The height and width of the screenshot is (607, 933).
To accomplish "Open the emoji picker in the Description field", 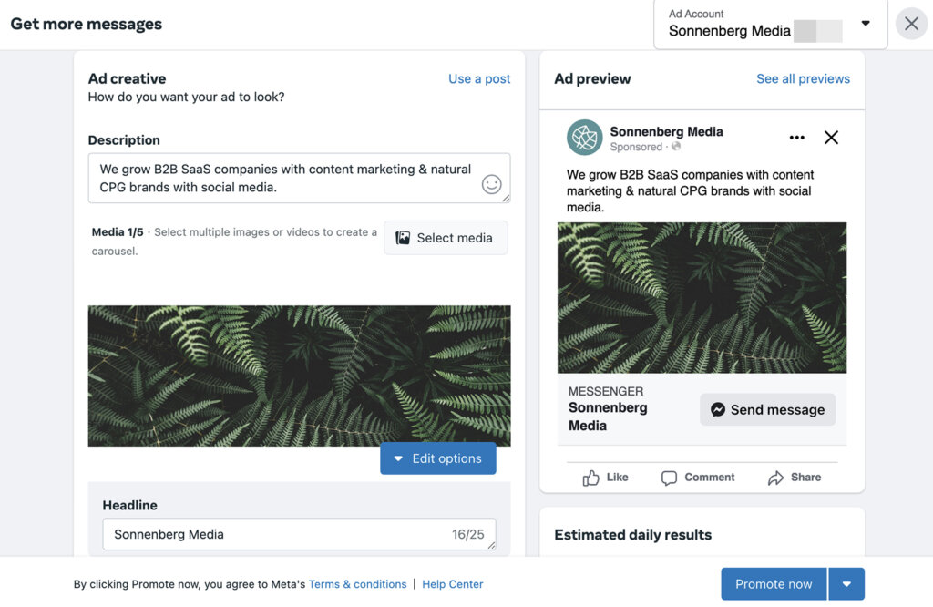I will pyautogui.click(x=491, y=184).
